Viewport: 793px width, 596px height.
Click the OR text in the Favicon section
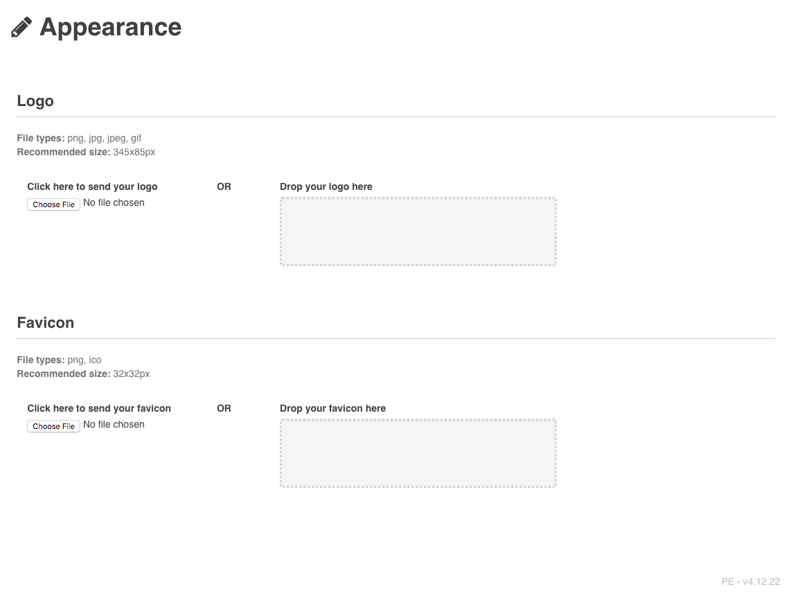pos(224,408)
